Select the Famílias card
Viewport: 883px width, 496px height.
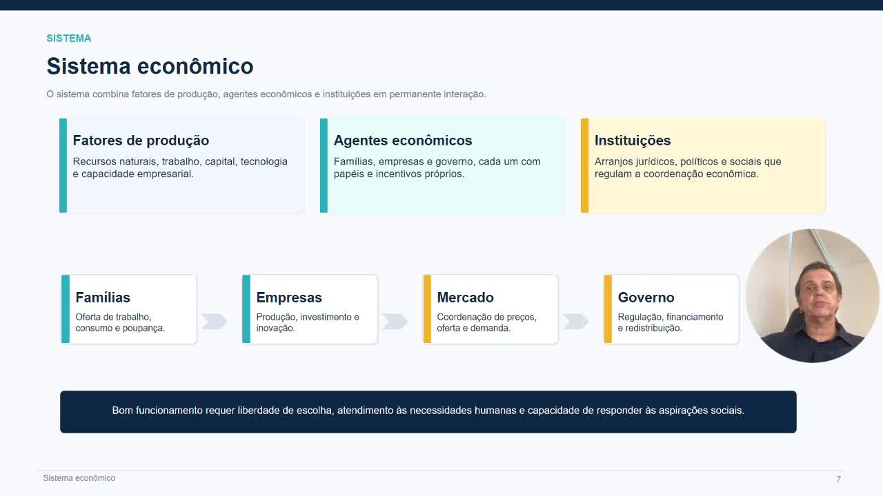[x=129, y=309]
